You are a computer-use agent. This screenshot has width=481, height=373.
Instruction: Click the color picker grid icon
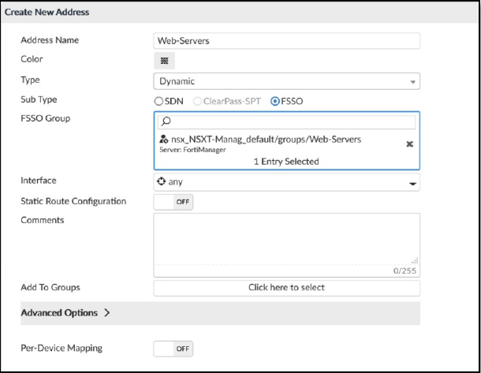(164, 61)
